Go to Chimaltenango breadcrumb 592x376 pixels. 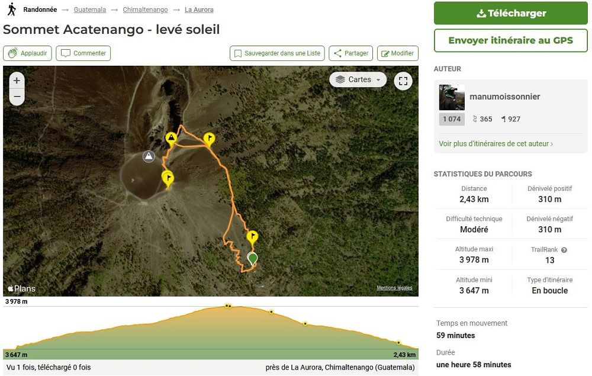[145, 10]
